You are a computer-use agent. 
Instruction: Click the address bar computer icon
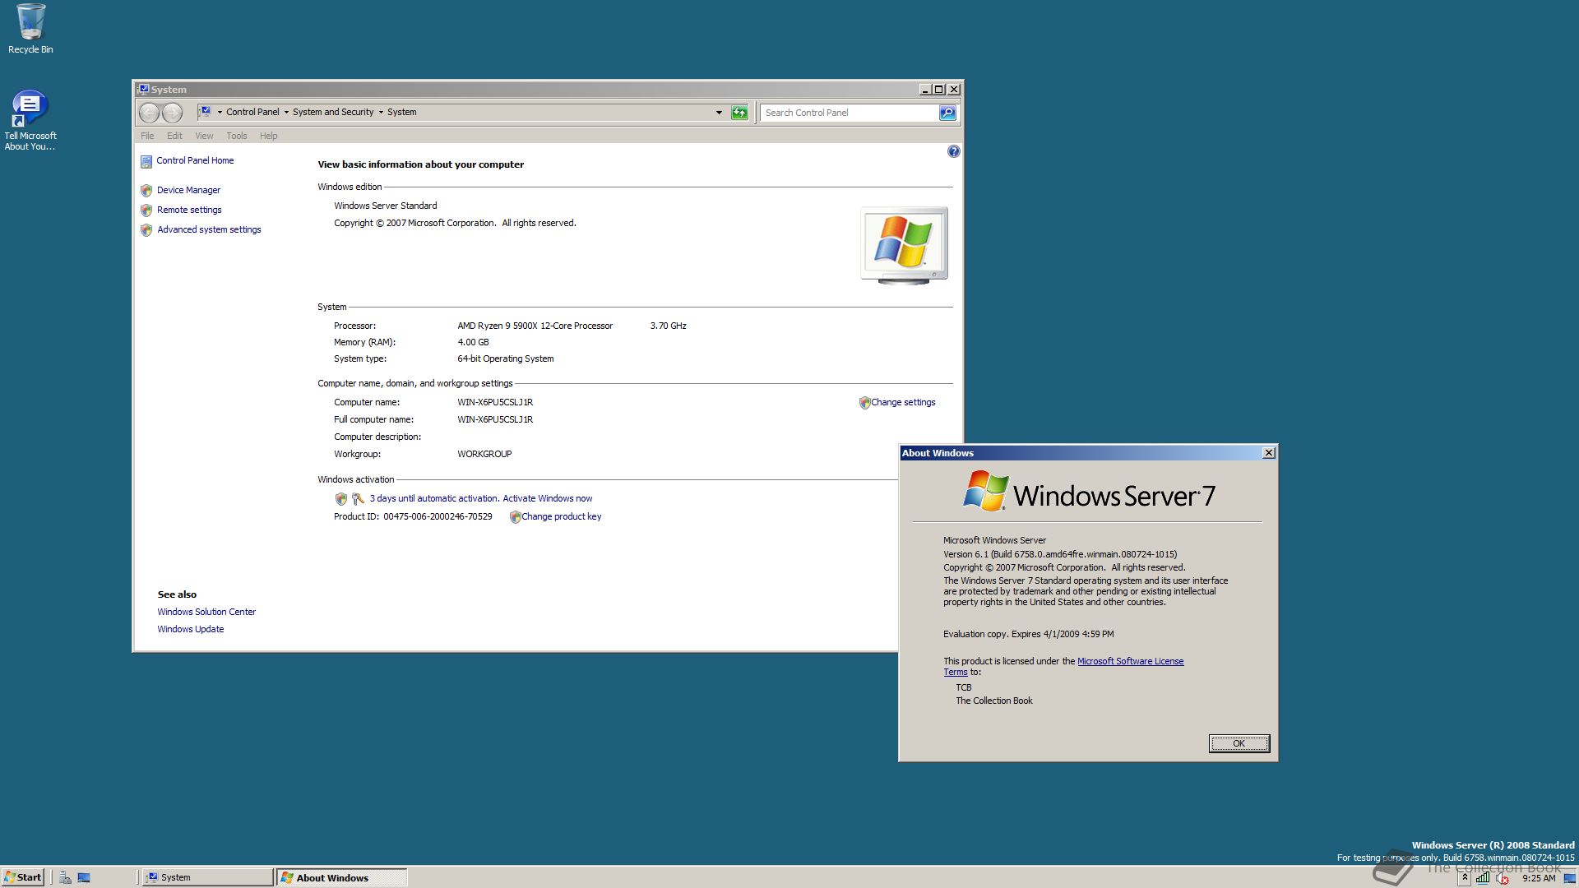pyautogui.click(x=206, y=112)
